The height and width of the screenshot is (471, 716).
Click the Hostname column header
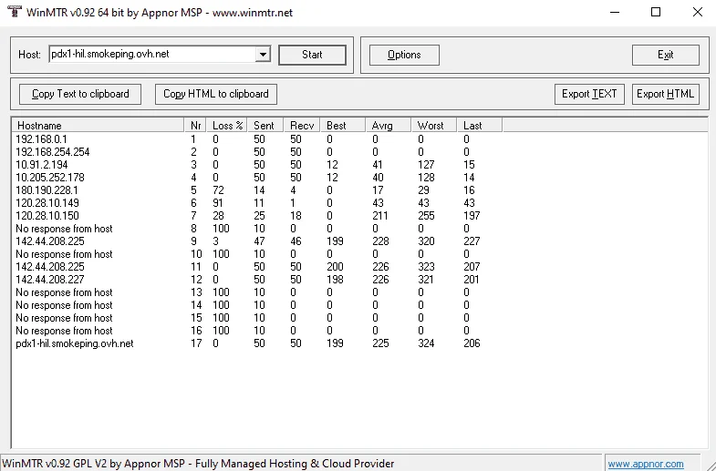tap(99, 126)
